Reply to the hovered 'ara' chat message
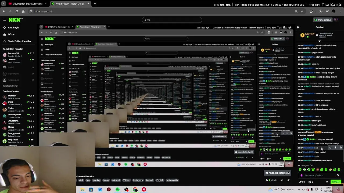This screenshot has width=344, height=193. [x=330, y=148]
